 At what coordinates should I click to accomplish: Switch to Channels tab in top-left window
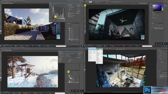click(72, 23)
